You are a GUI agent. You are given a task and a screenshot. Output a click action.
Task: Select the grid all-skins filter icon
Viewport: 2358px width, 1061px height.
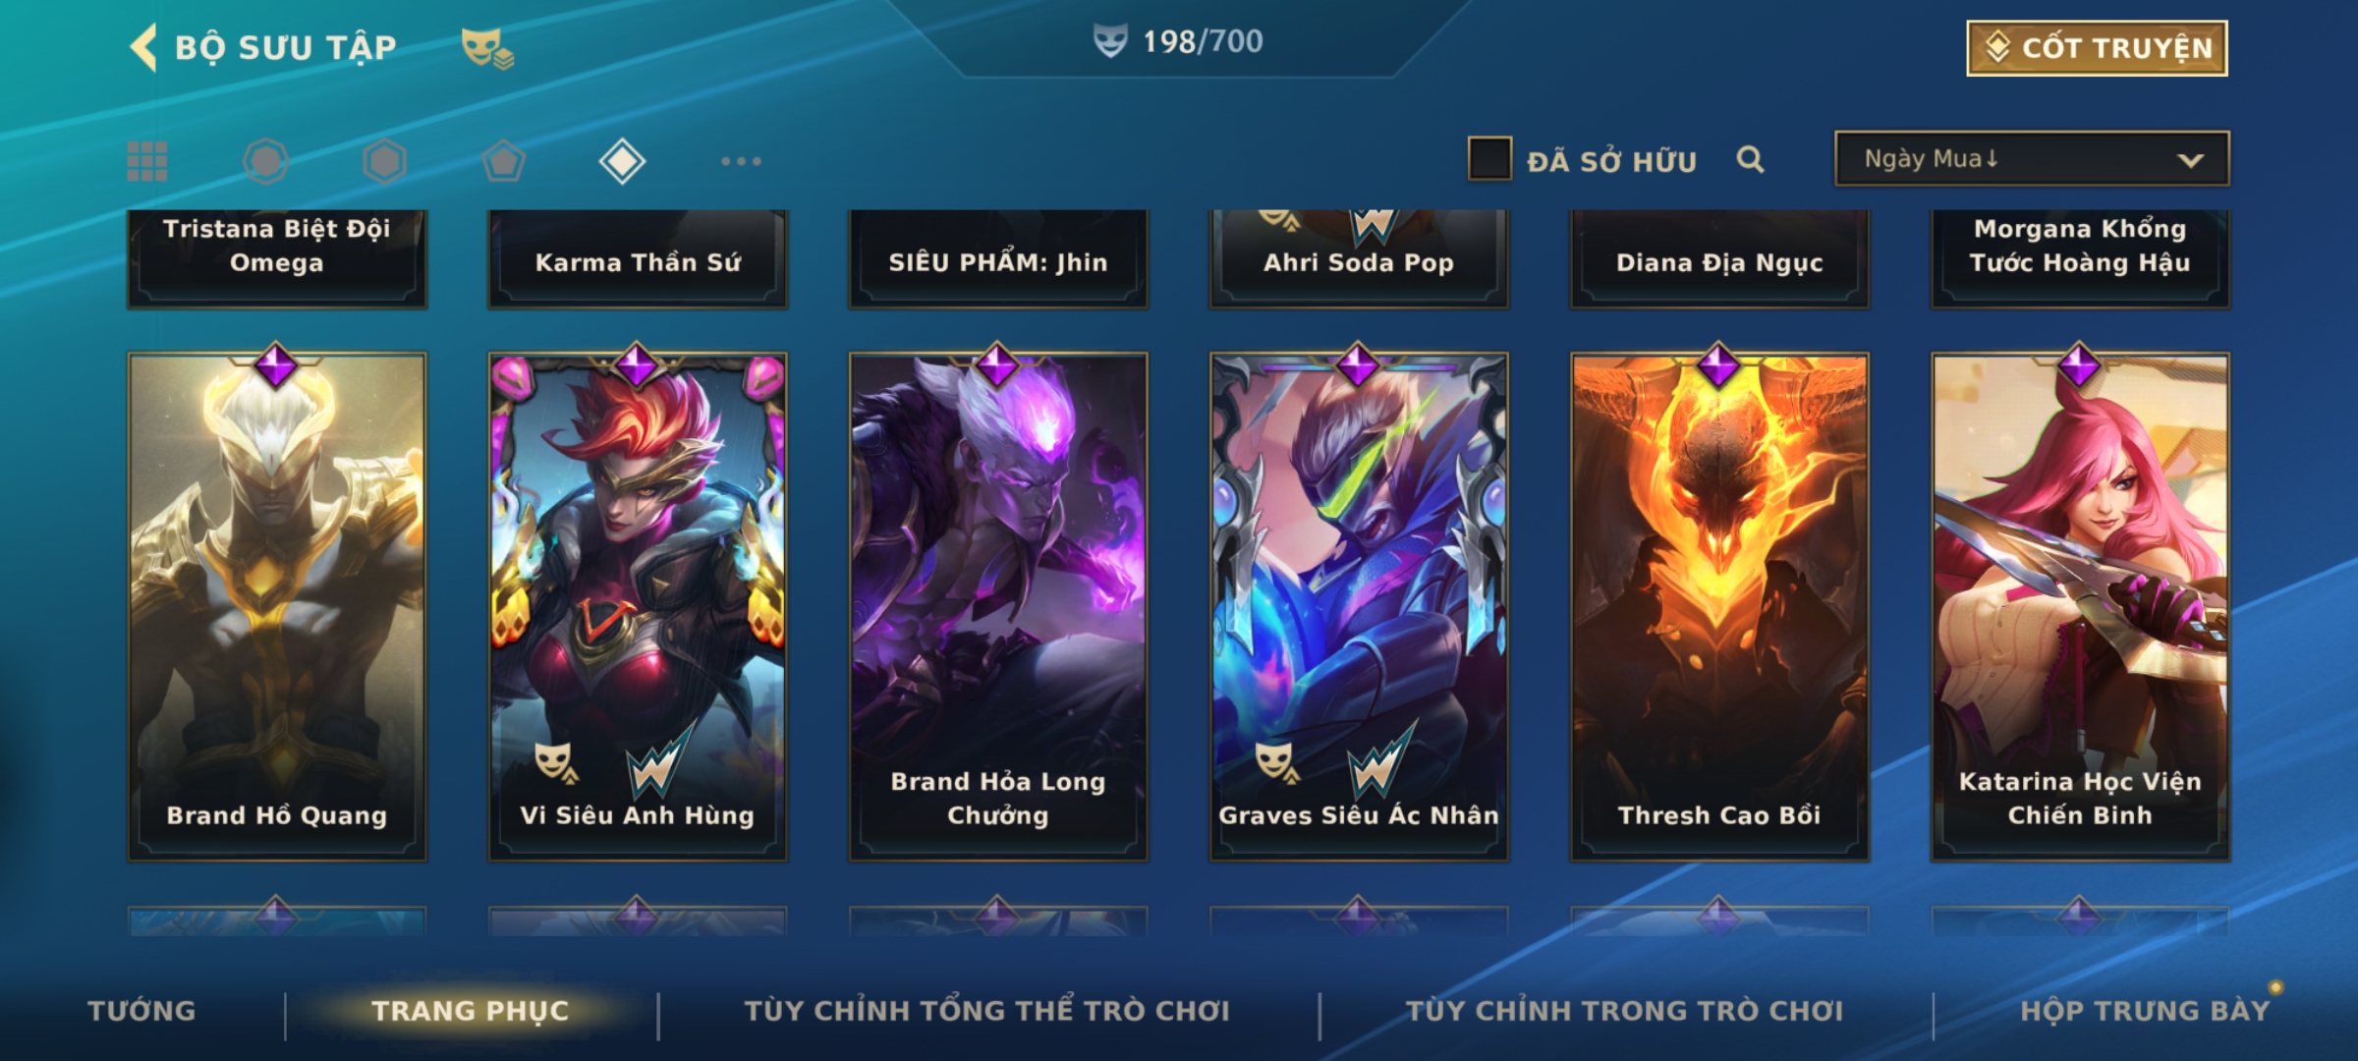[147, 161]
